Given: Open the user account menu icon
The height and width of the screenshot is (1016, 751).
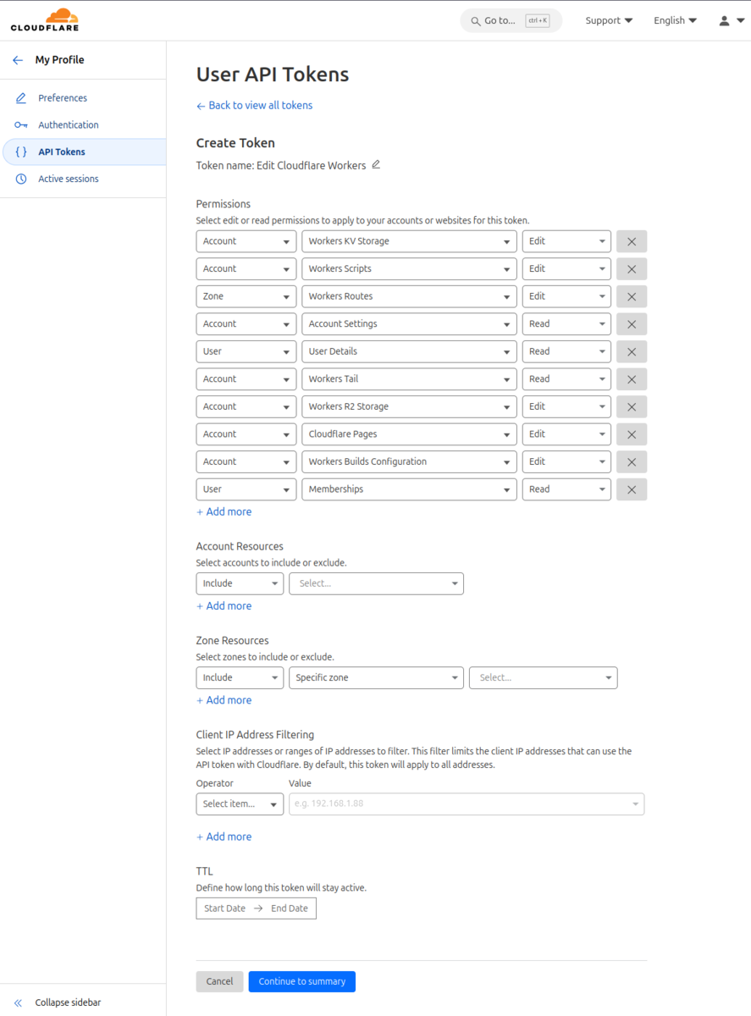Looking at the screenshot, I should [732, 20].
